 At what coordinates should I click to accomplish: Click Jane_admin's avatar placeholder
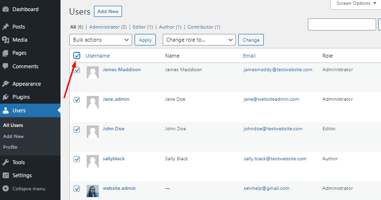(92, 102)
